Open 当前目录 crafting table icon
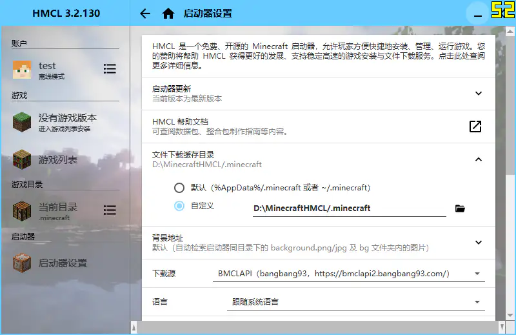The height and width of the screenshot is (335, 516). [22, 211]
